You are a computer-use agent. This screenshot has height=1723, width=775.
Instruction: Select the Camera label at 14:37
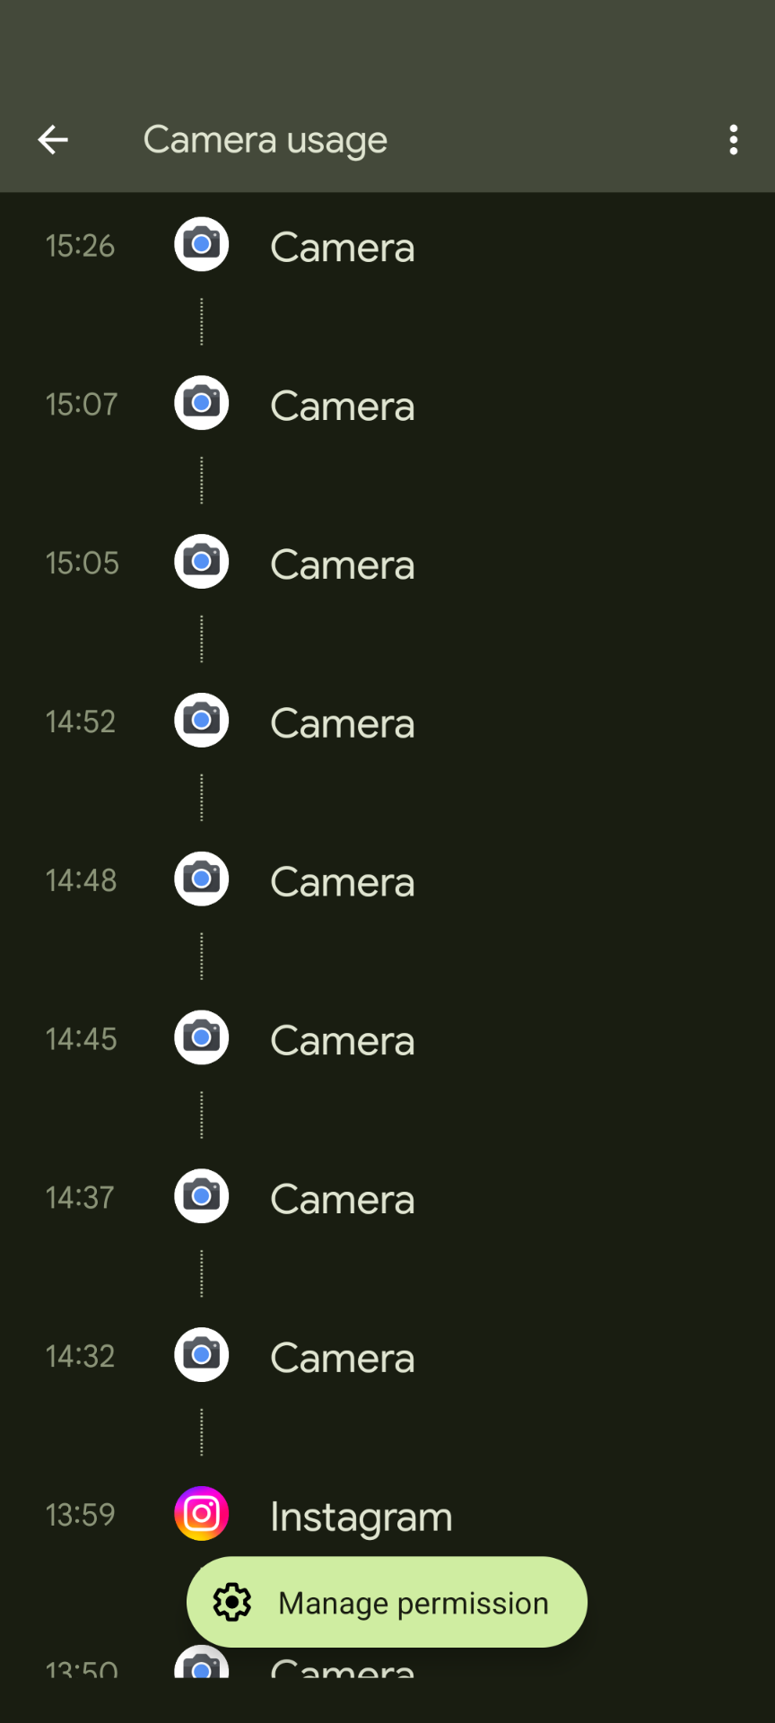[x=343, y=1200]
